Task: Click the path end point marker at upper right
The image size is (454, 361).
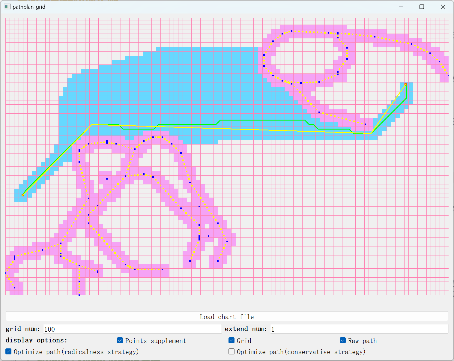Action: 406,85
